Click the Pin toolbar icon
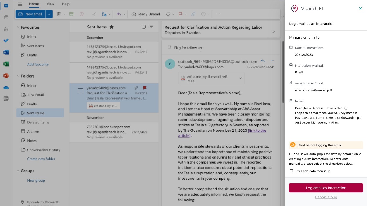 193,14
